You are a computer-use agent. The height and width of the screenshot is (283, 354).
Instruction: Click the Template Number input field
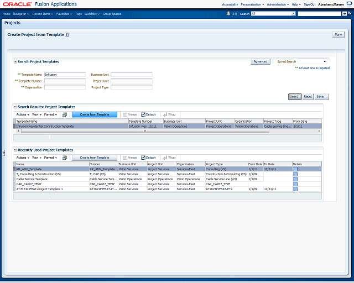[65, 81]
